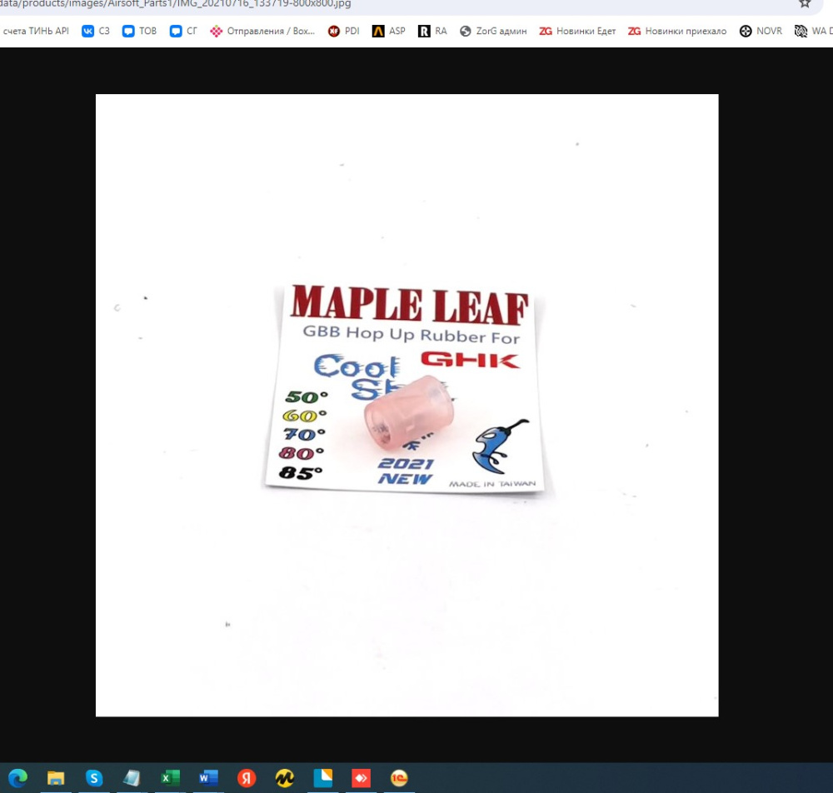This screenshot has height=793, width=833.
Task: Open the VK 'СЗ' bookmark
Action: coord(96,31)
